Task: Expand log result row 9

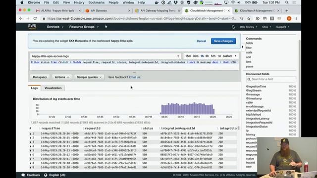Action: click(x=31, y=168)
